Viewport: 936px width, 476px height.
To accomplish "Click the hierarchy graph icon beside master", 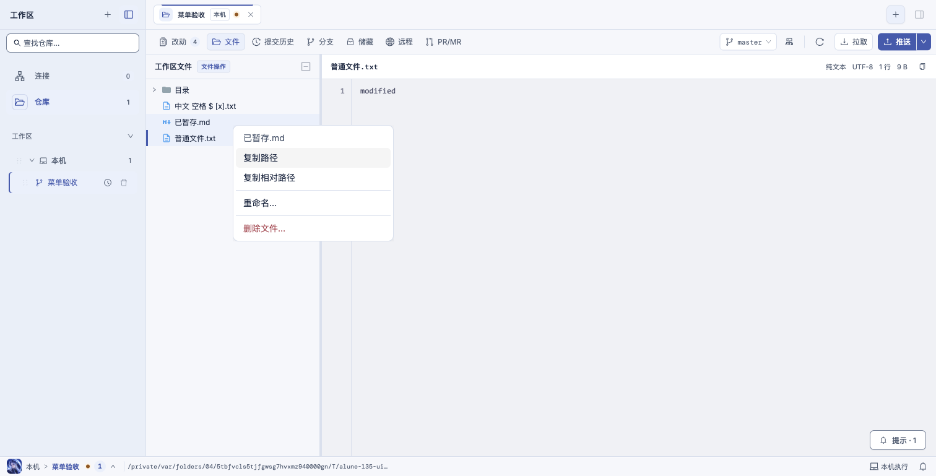I will tap(789, 42).
